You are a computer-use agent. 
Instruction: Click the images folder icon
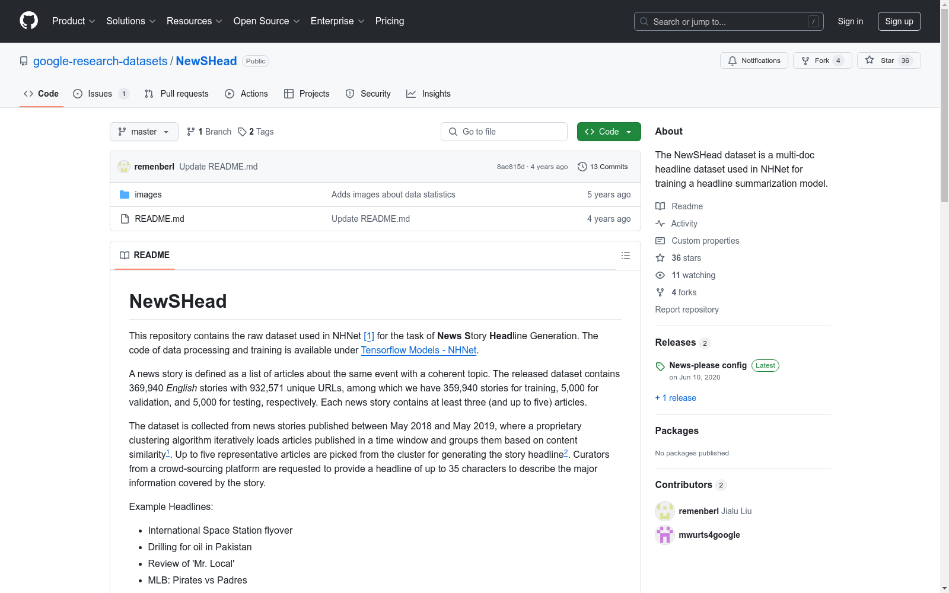coord(125,195)
